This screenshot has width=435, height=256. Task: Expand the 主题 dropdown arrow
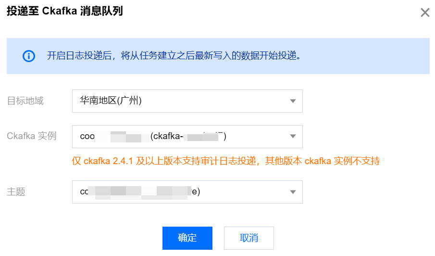coord(293,192)
